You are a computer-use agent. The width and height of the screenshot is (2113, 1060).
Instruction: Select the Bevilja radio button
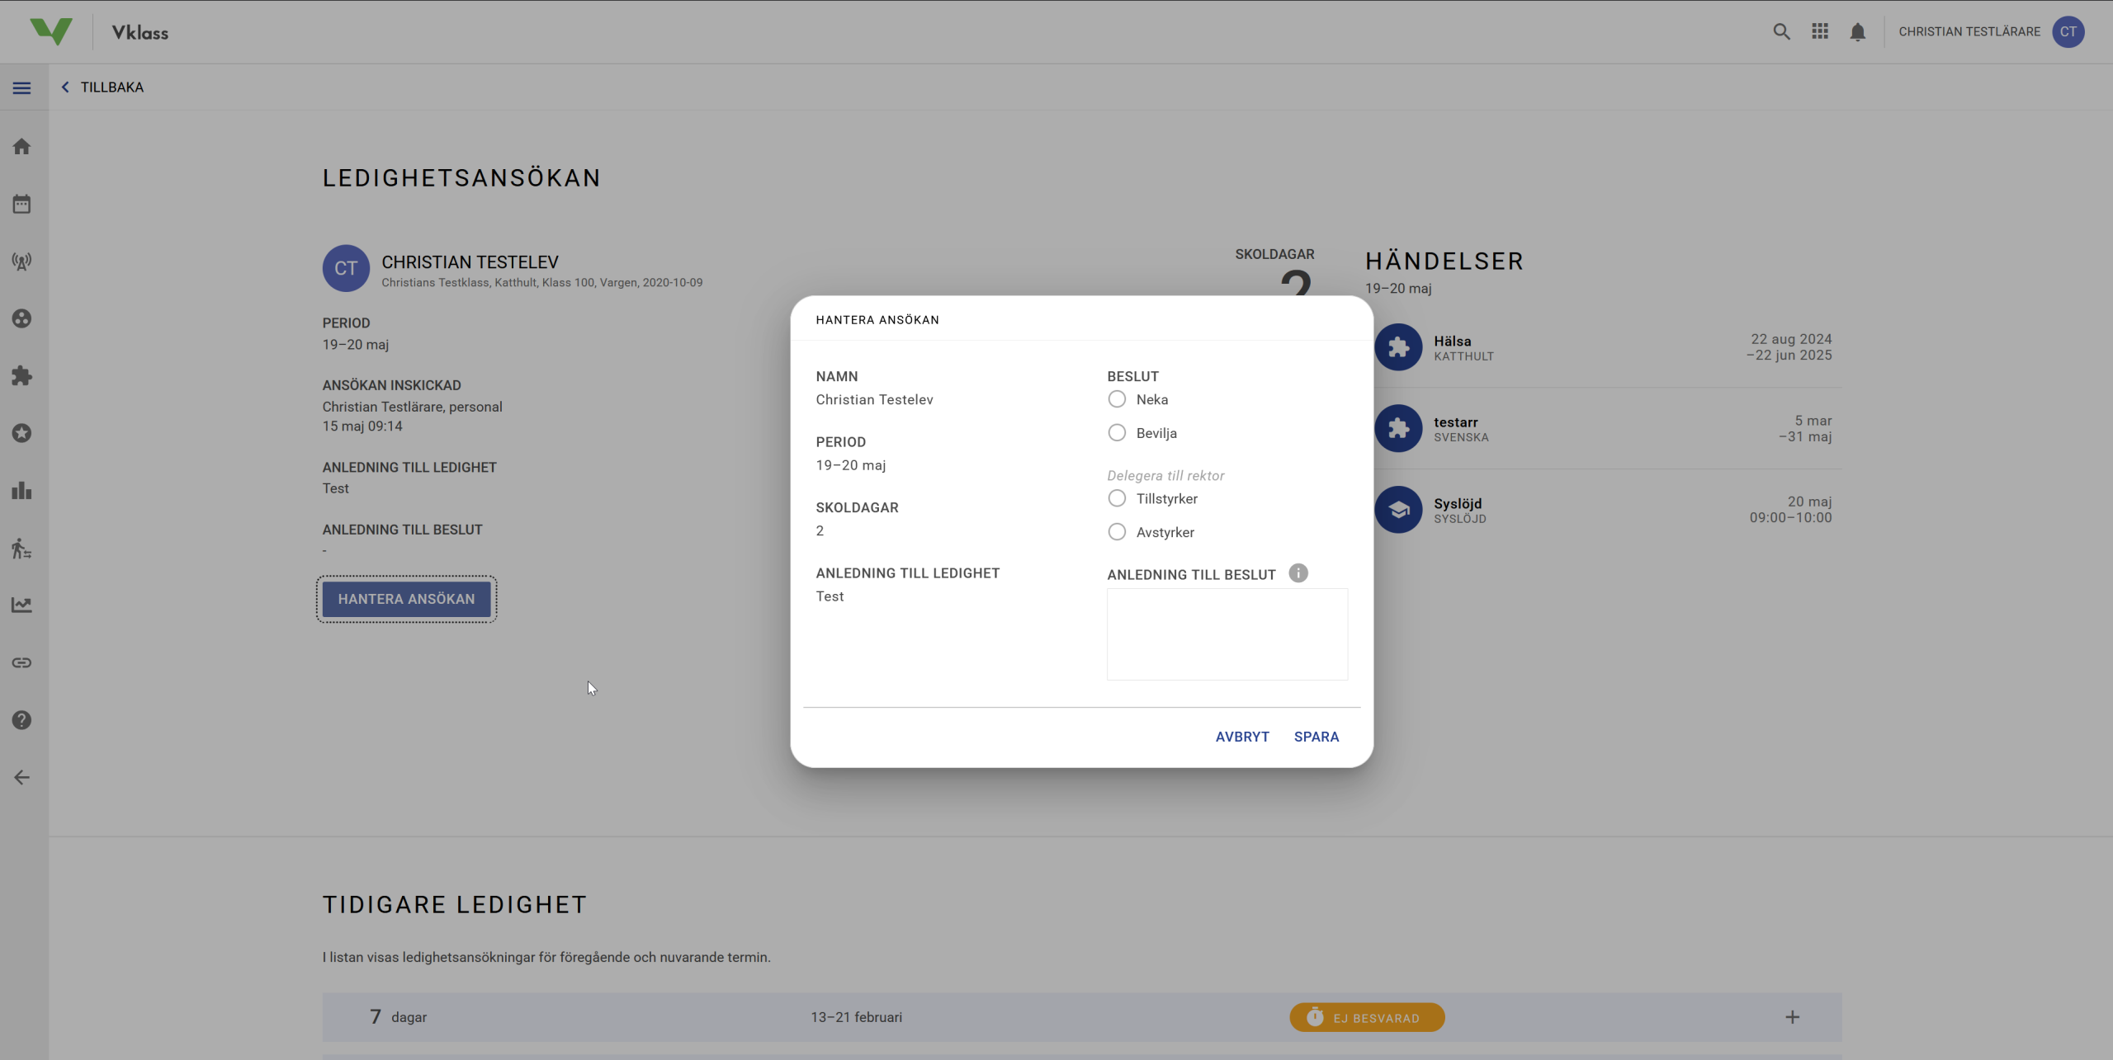tap(1117, 433)
